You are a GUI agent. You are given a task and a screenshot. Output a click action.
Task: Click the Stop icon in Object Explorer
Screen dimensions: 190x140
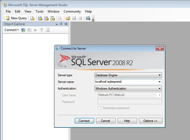point(35,30)
